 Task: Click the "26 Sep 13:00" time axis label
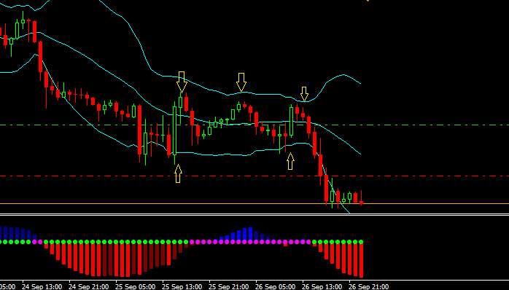322,287
